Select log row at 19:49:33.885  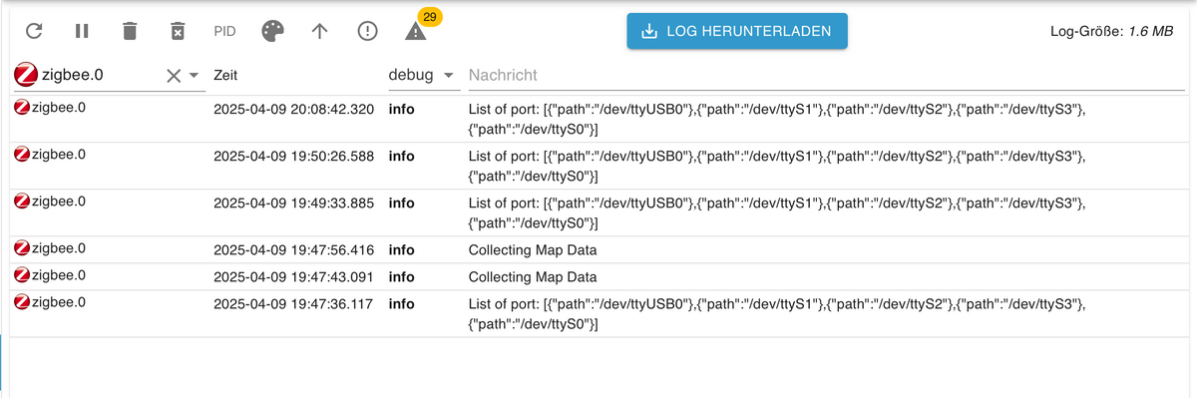click(598, 211)
